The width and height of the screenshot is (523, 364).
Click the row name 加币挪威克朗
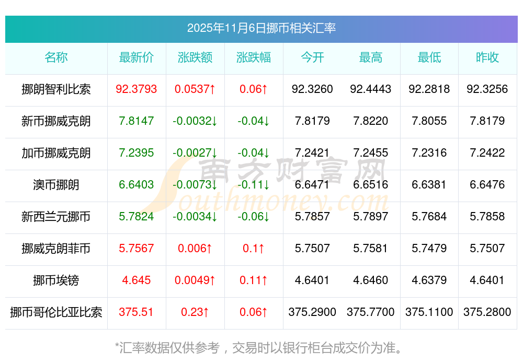56,153
